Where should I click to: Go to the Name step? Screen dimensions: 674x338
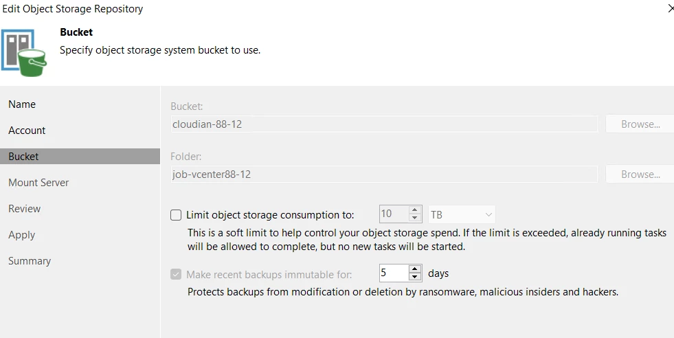tap(22, 104)
